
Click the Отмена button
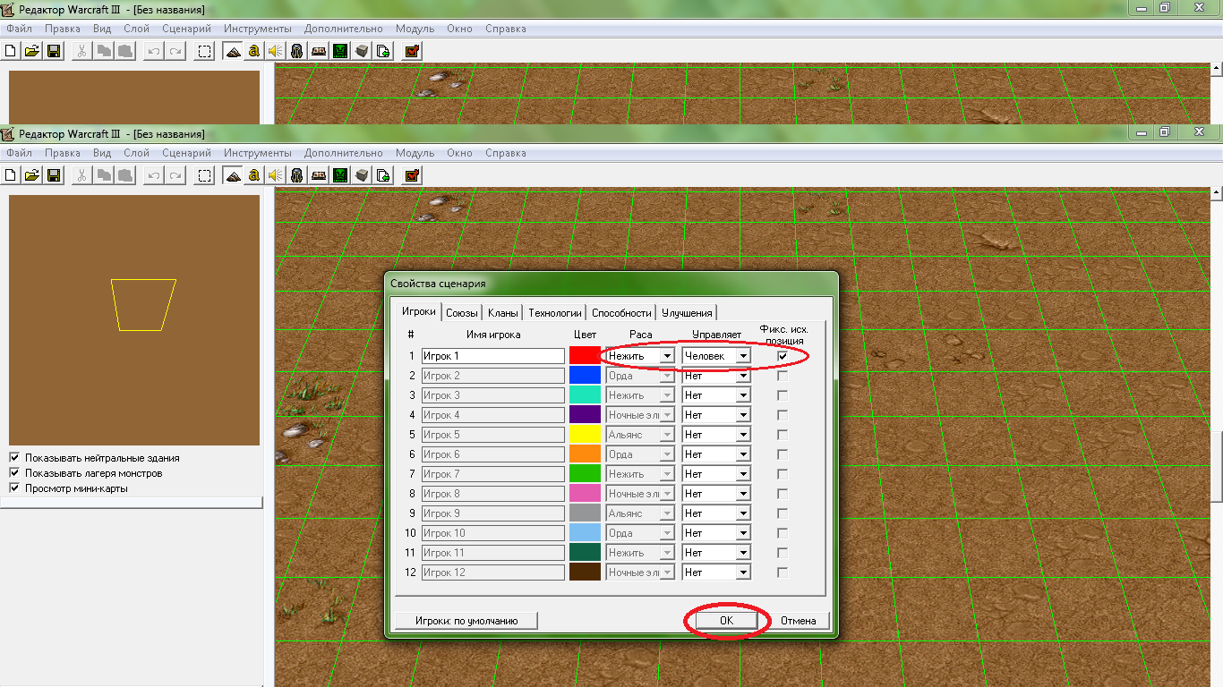tap(798, 620)
